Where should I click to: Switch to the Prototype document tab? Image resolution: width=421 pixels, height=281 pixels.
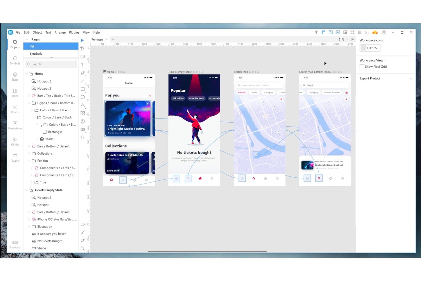click(x=97, y=40)
